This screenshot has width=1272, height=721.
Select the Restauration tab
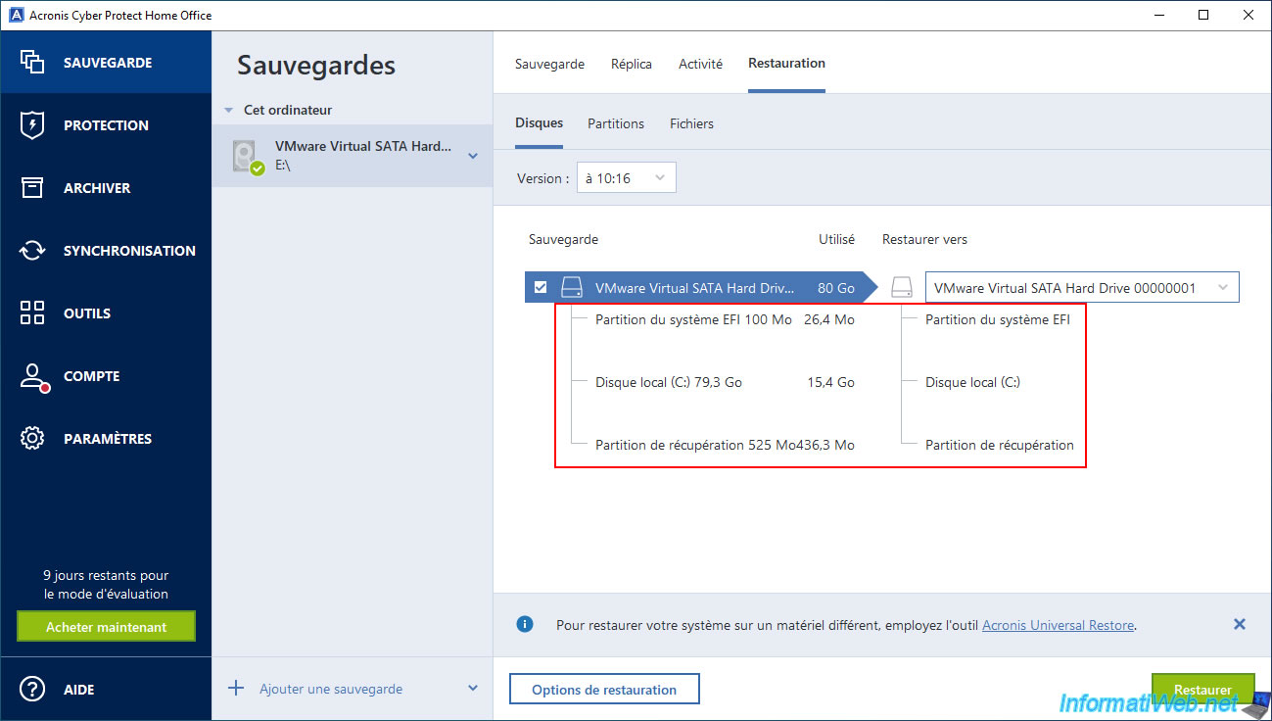tap(786, 64)
